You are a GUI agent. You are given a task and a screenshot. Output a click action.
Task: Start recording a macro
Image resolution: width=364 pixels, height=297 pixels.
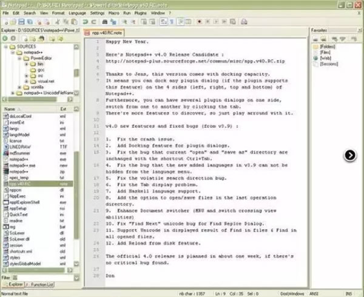(199, 22)
